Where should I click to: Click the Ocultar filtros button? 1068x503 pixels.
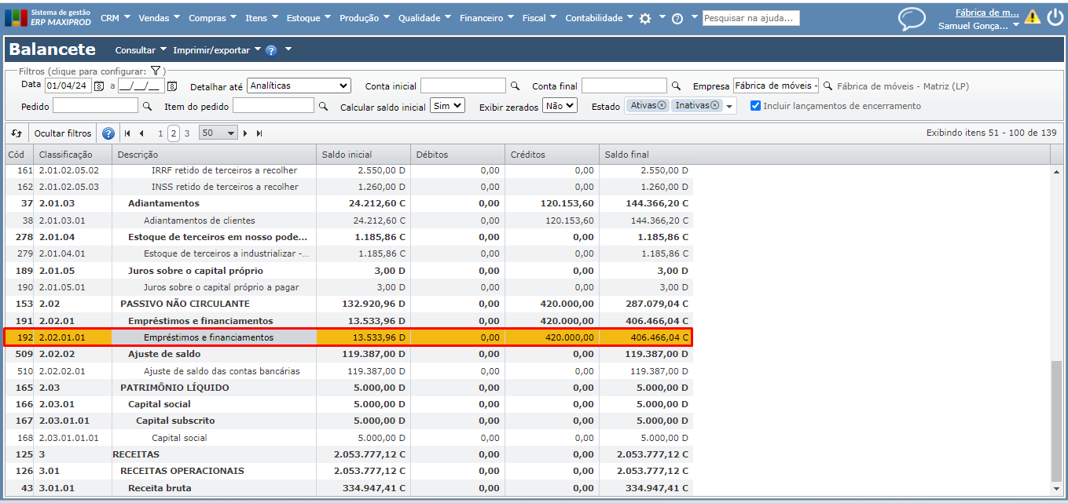tap(63, 133)
